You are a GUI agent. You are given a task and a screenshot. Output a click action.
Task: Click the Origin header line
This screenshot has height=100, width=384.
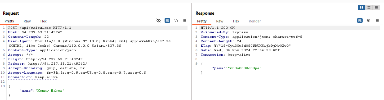[45, 59]
